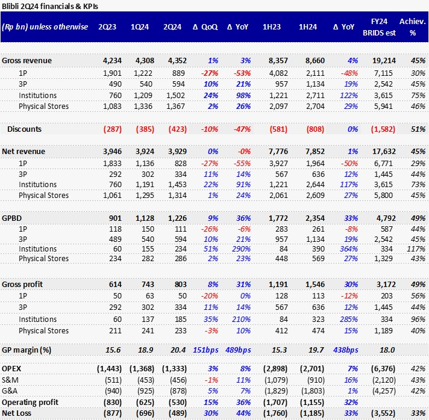Select the "FY24 BRIDS est" header
Screen dimensions: 429x420
[379, 27]
